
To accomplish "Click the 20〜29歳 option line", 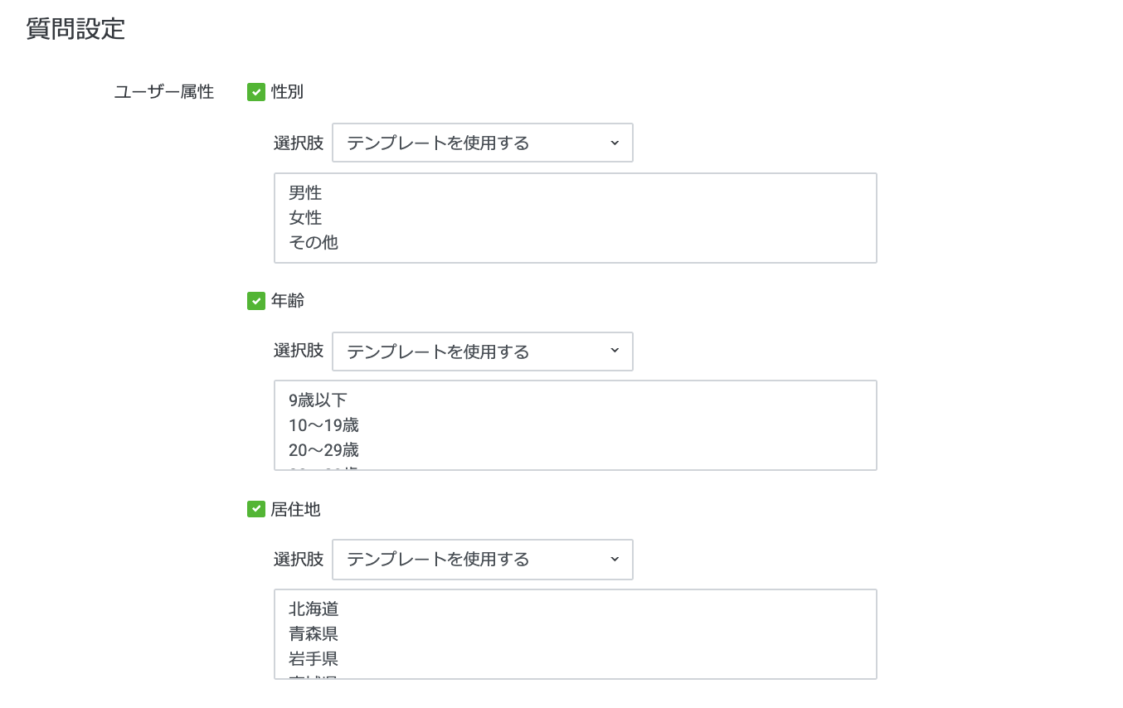I will (x=323, y=450).
